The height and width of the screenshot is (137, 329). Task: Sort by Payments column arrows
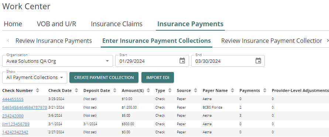point(265,90)
